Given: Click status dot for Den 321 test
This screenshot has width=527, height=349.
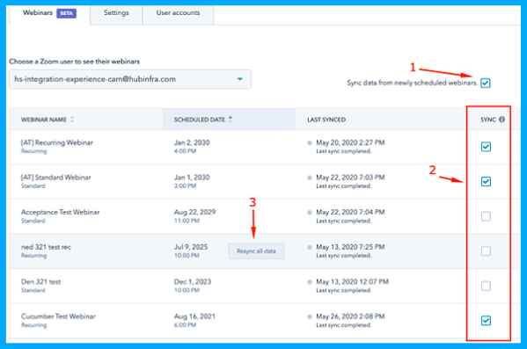Looking at the screenshot, I should (x=310, y=282).
